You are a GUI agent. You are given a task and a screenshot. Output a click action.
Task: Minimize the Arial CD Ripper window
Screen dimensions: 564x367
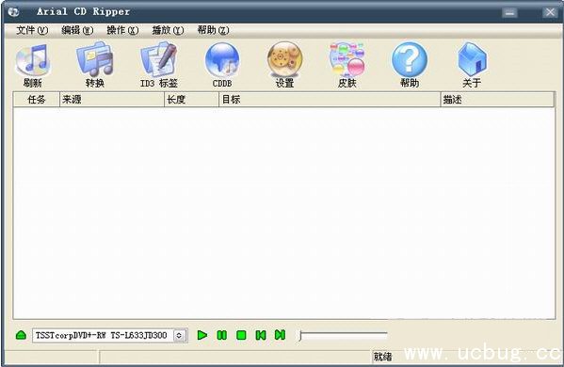(x=509, y=12)
